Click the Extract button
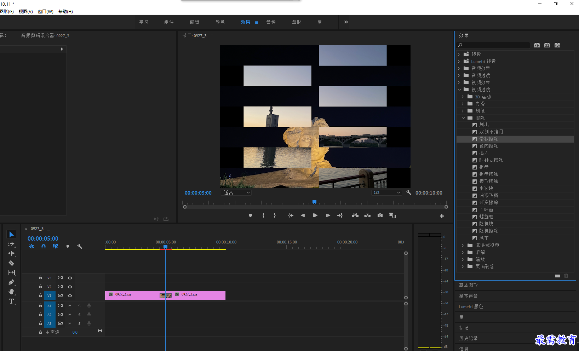 point(367,215)
